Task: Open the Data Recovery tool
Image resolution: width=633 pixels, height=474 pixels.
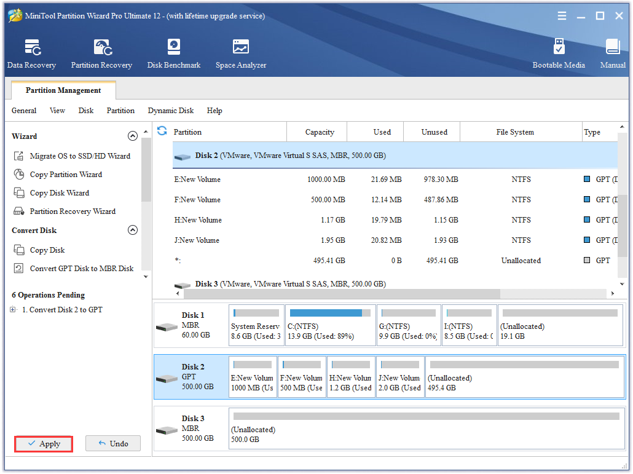Action: [31, 53]
